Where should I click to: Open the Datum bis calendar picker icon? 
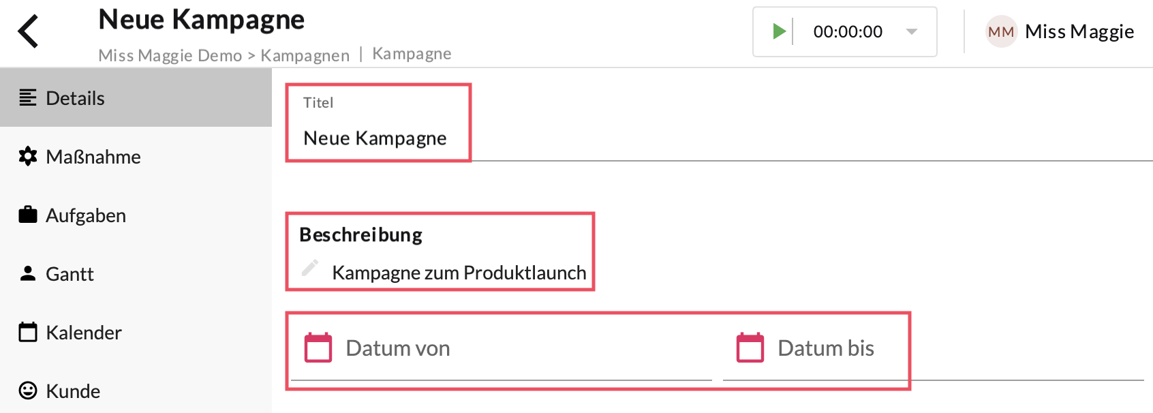tap(750, 348)
